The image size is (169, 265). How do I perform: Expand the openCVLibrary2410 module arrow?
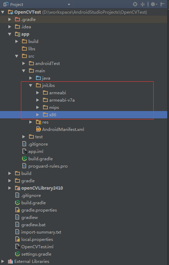click(10, 188)
